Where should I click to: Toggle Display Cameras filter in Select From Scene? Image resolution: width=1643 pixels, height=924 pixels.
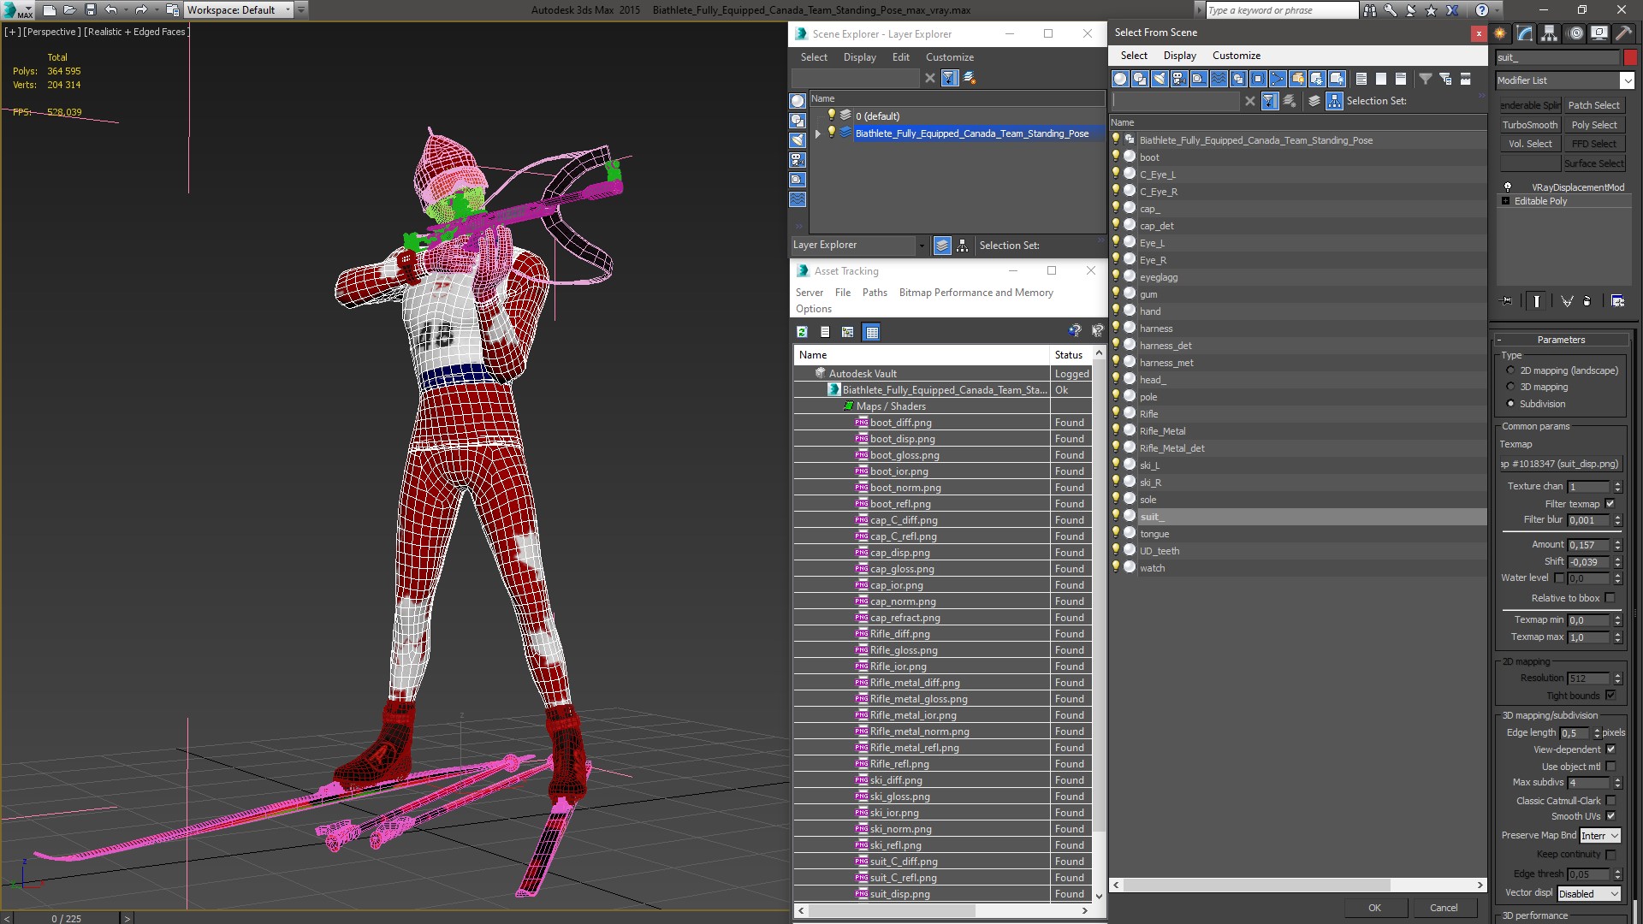tap(1179, 79)
